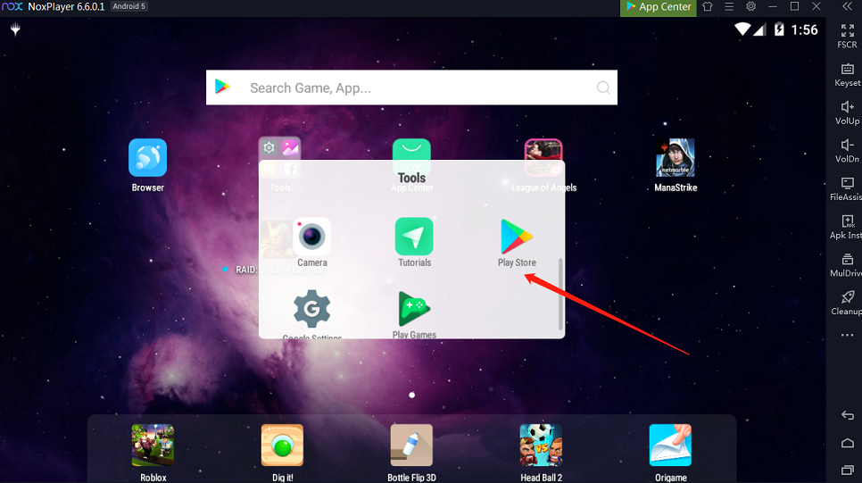Tap the Android home button

[847, 443]
